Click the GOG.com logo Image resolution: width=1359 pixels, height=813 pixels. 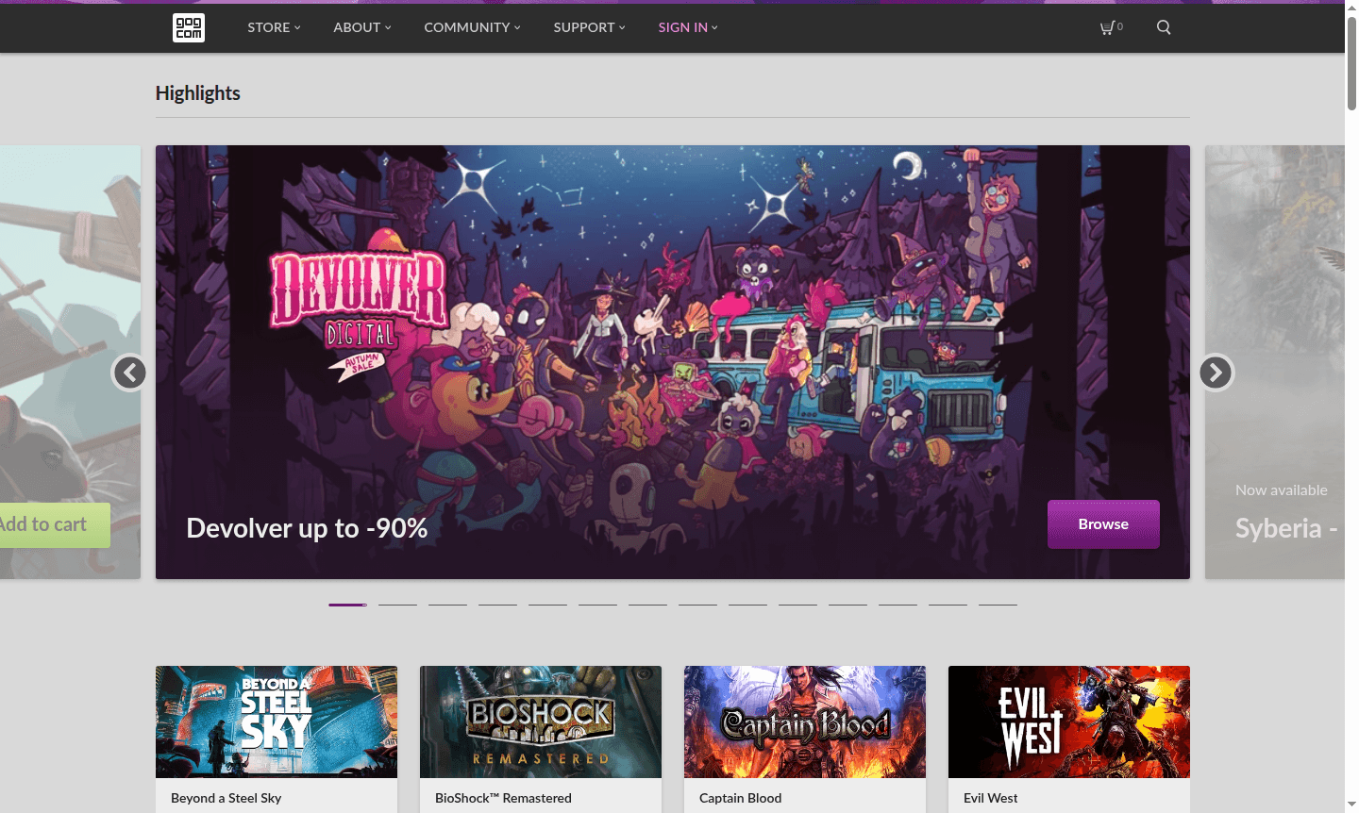(x=188, y=27)
